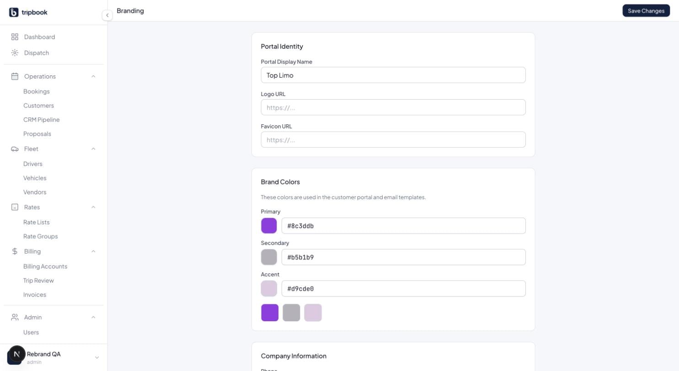This screenshot has width=679, height=371.
Task: Click the Operations calendar icon
Action: click(x=15, y=76)
